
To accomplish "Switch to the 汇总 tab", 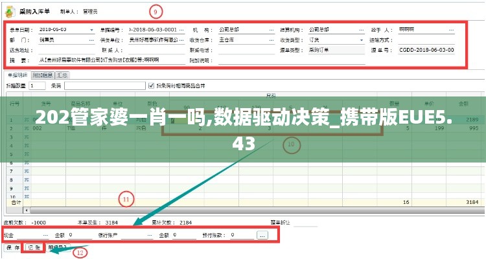I will point(63,74).
